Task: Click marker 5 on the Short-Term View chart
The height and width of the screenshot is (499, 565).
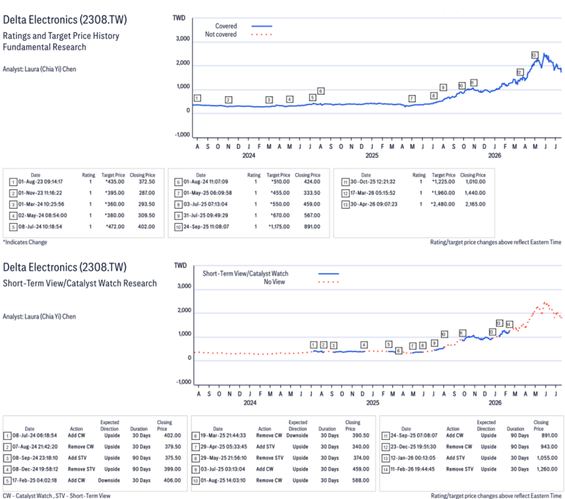Action: [x=388, y=344]
